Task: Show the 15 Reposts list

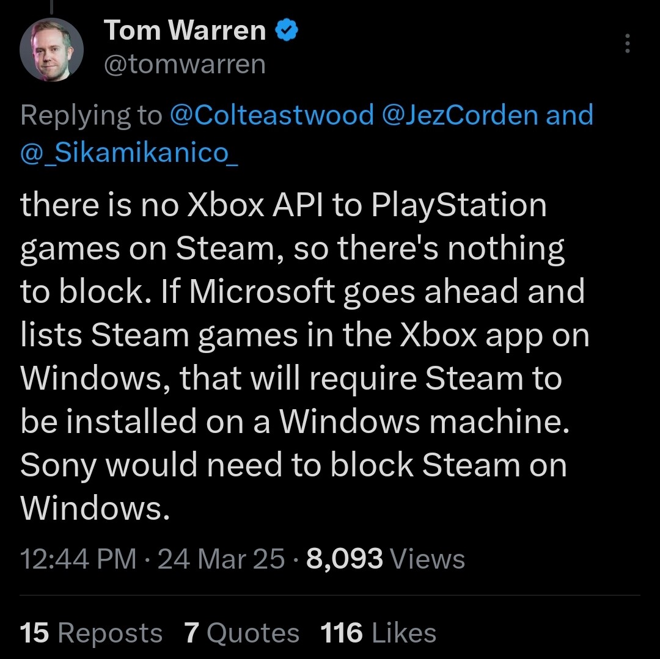Action: tap(91, 633)
